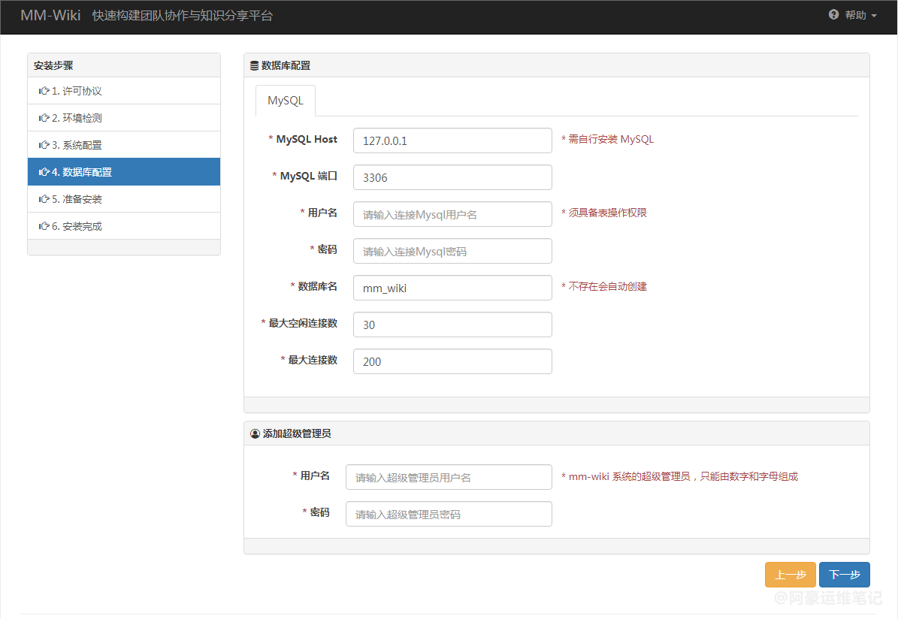Click the hand icon beside 安装完成
898x619 pixels.
pyautogui.click(x=44, y=226)
